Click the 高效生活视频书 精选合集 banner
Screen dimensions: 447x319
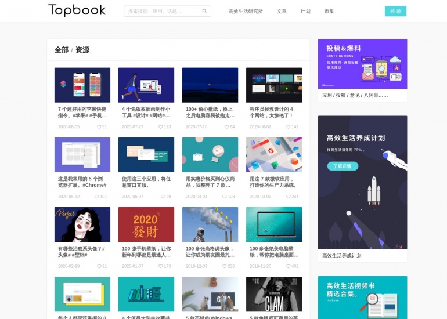pyautogui.click(x=363, y=298)
